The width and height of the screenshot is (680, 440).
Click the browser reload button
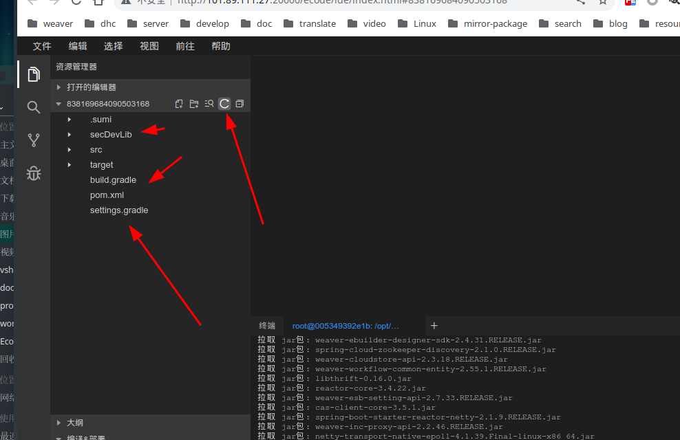(x=76, y=2)
